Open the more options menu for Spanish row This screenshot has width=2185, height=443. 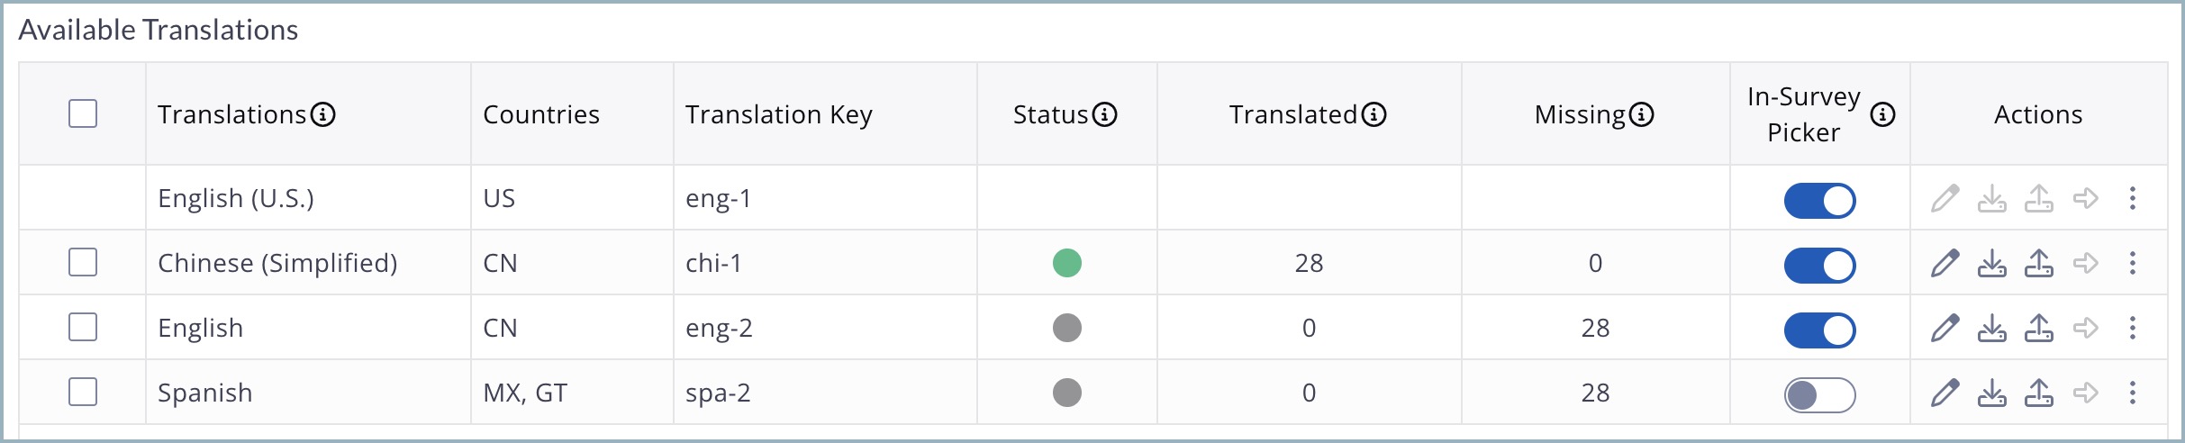[x=2132, y=393]
